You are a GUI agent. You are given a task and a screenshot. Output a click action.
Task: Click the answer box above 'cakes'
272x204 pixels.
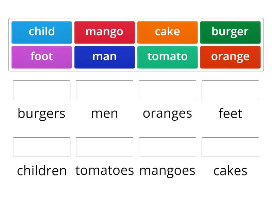[230, 147]
